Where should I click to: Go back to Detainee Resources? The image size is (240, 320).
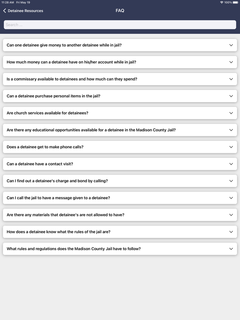(x=25, y=11)
